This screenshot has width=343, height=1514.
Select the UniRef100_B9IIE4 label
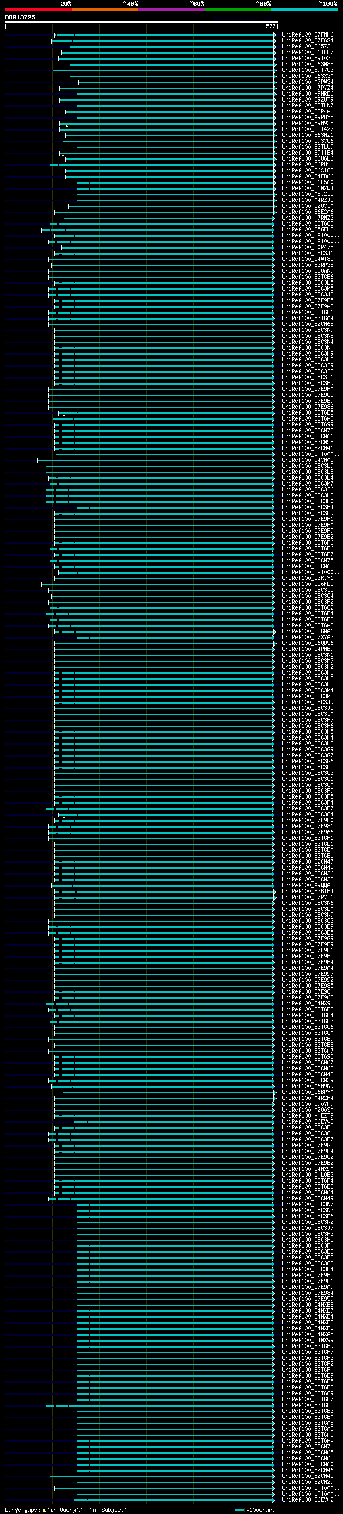tap(308, 153)
